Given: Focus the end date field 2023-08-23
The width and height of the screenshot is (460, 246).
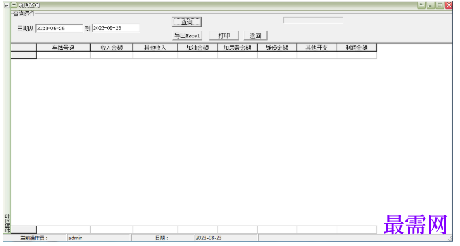Looking at the screenshot, I should pos(116,28).
